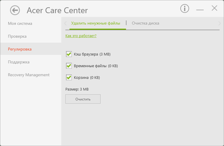Click the Размер: 3 MB label
Viewport: 224px width, 146px height.
(77, 89)
